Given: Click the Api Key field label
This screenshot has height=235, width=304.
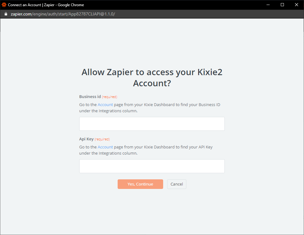Looking at the screenshot, I should (86, 139).
